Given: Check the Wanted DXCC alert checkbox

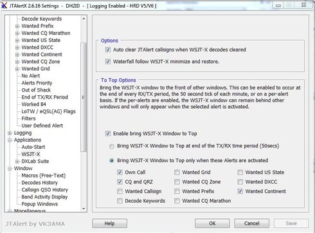Looking at the screenshot, I should [x=240, y=182].
